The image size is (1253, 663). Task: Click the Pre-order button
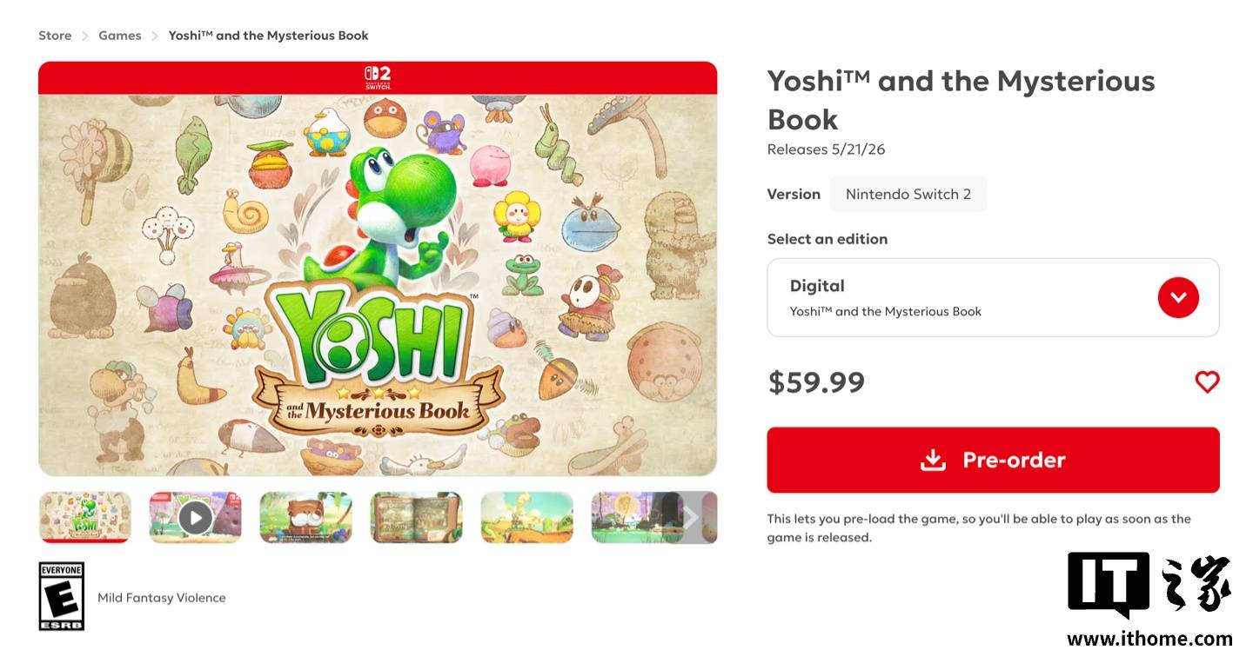[993, 460]
